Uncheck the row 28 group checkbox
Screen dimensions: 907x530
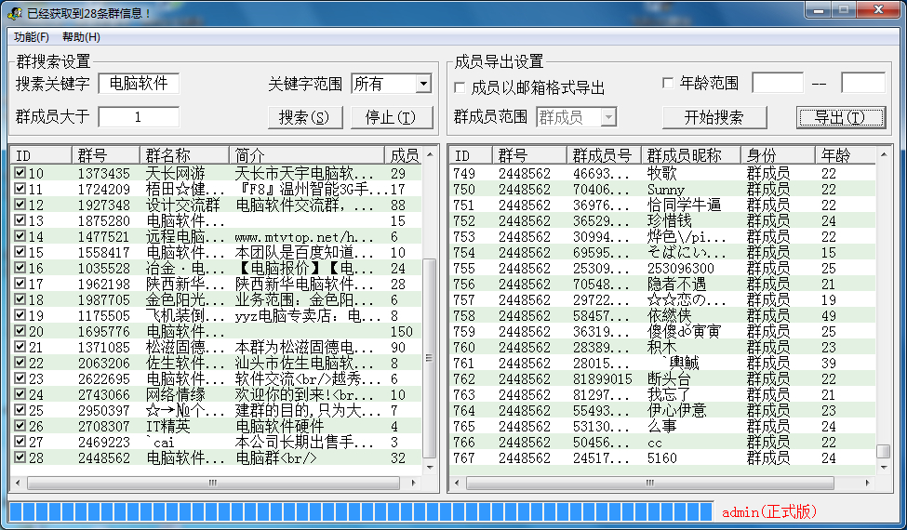click(x=20, y=458)
